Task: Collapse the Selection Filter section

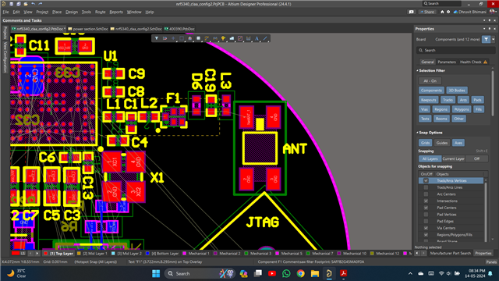Action: 418,71
